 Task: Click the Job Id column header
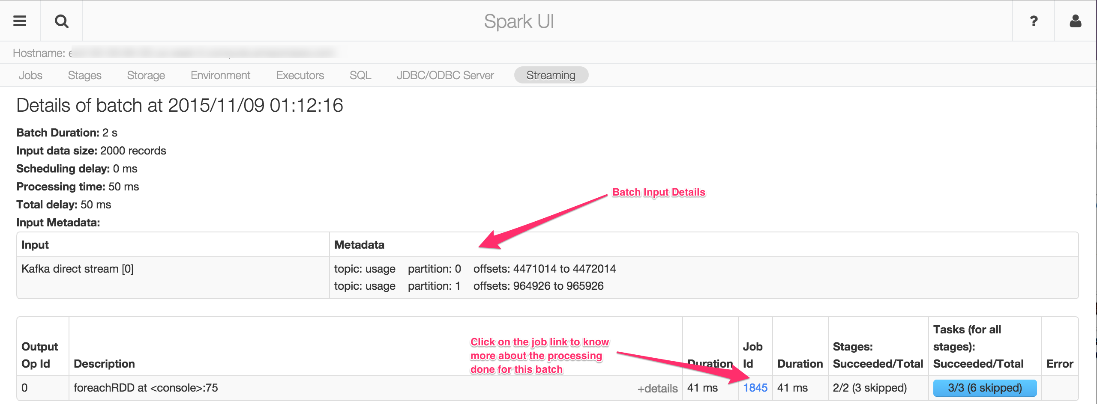tap(752, 355)
